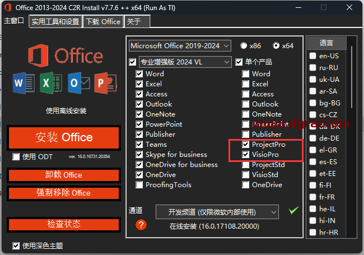This screenshot has width=364, height=255.
Task: Switch to the 下载 Office tab
Action: pos(103,22)
